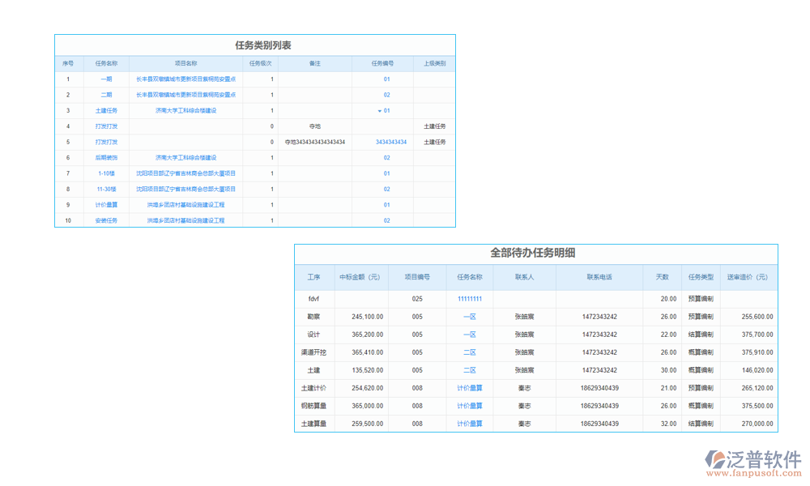This screenshot has width=810, height=486.
Task: Open the 二区 link in the 渠道开挖 row
Action: point(469,352)
